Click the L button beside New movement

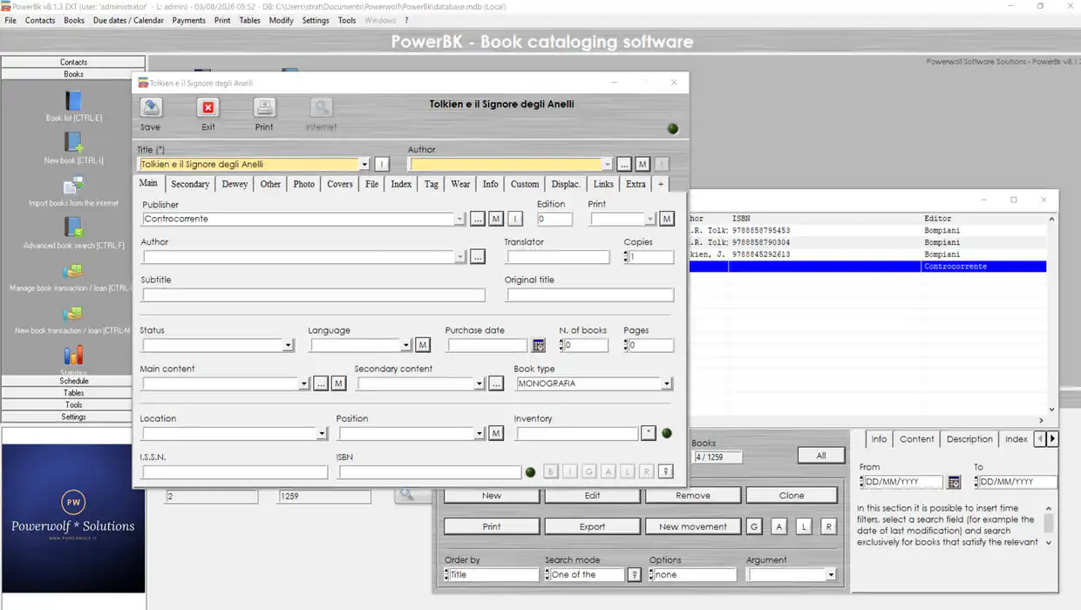coord(804,526)
